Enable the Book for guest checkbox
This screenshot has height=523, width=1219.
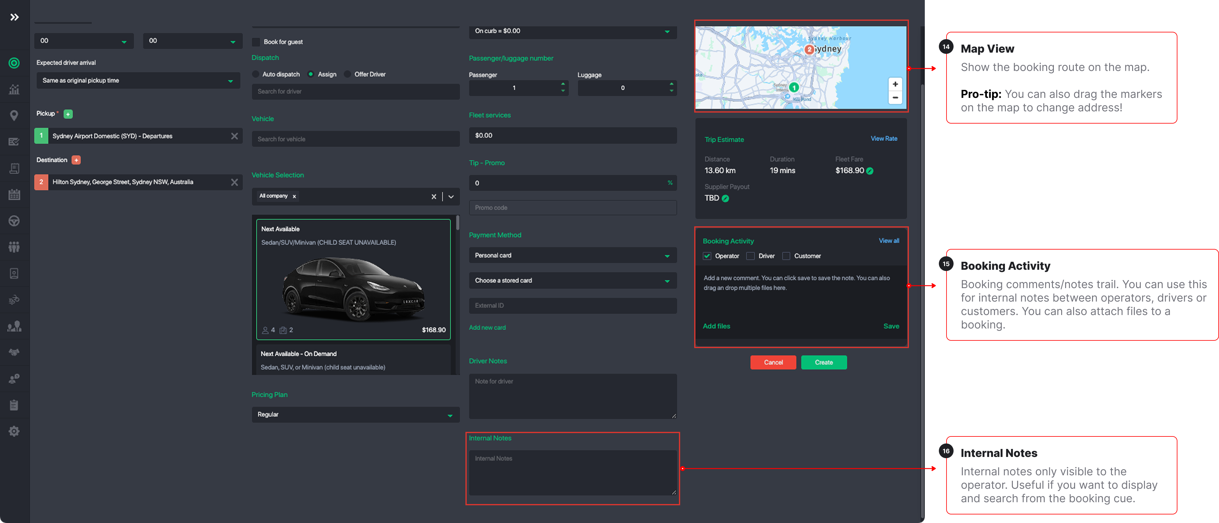coord(256,42)
